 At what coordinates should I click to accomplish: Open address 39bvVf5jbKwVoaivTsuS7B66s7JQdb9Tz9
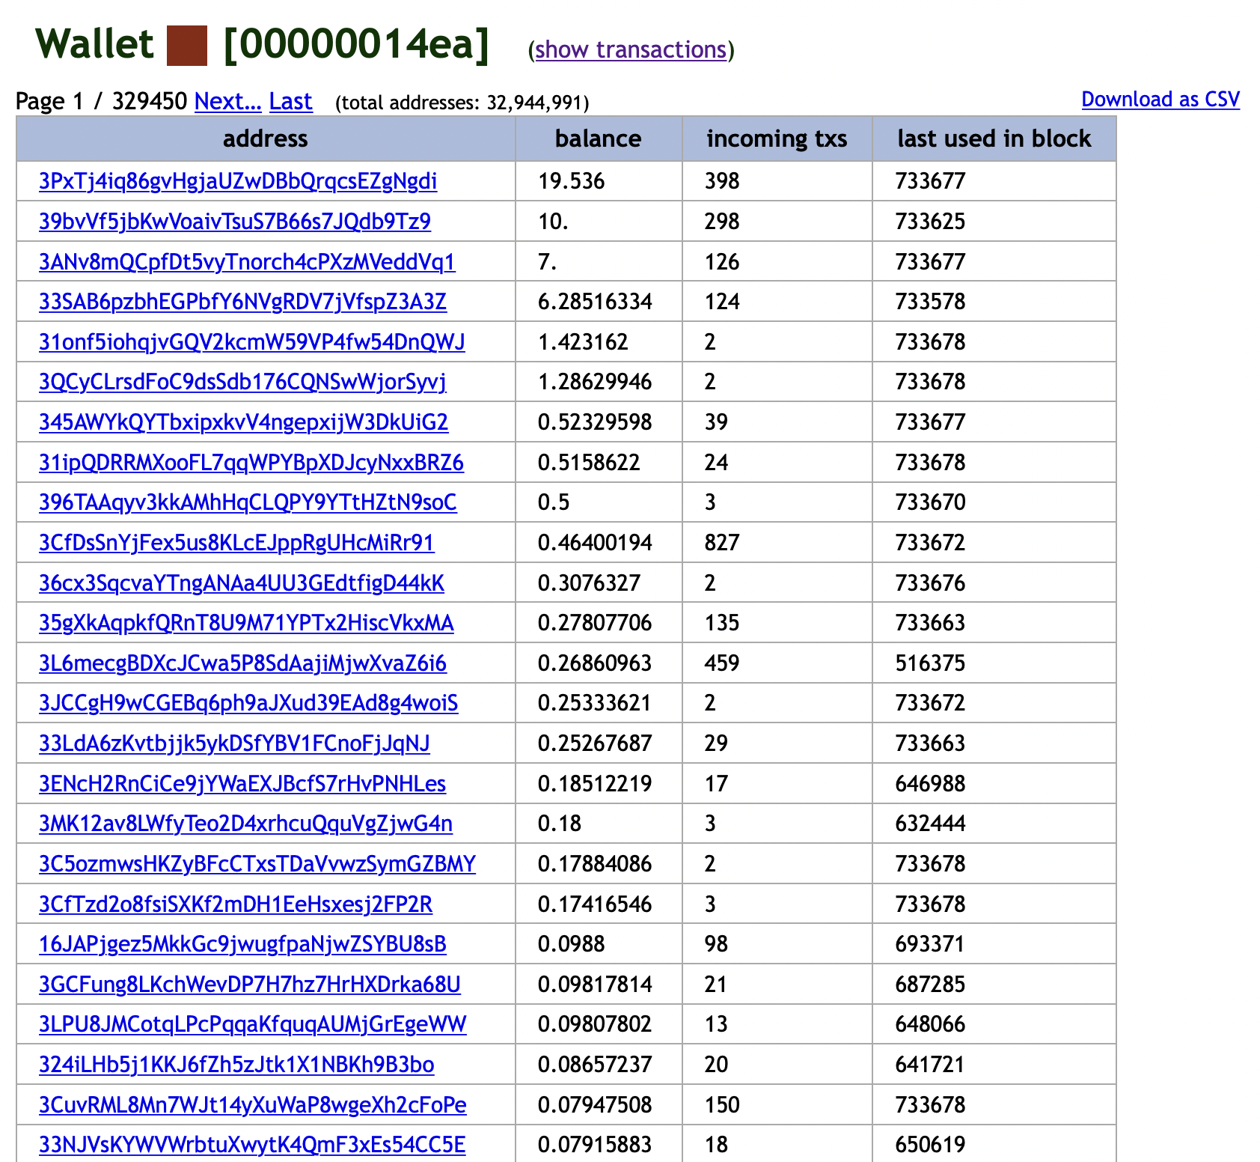pos(235,222)
